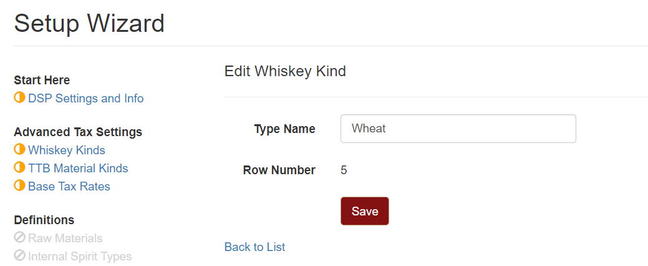The image size is (648, 266).
Task: Click the greyed-out Raw Materials entry
Action: (x=65, y=239)
